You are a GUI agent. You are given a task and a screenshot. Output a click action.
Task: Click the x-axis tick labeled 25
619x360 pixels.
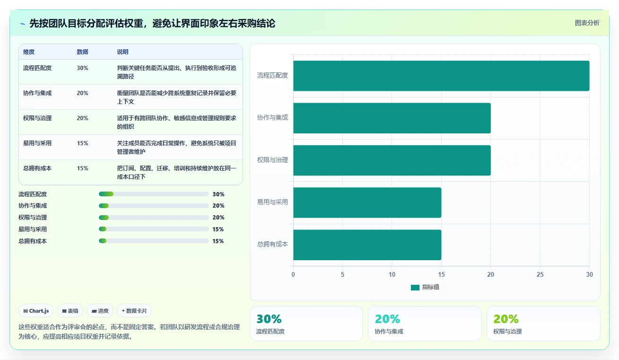click(x=540, y=274)
